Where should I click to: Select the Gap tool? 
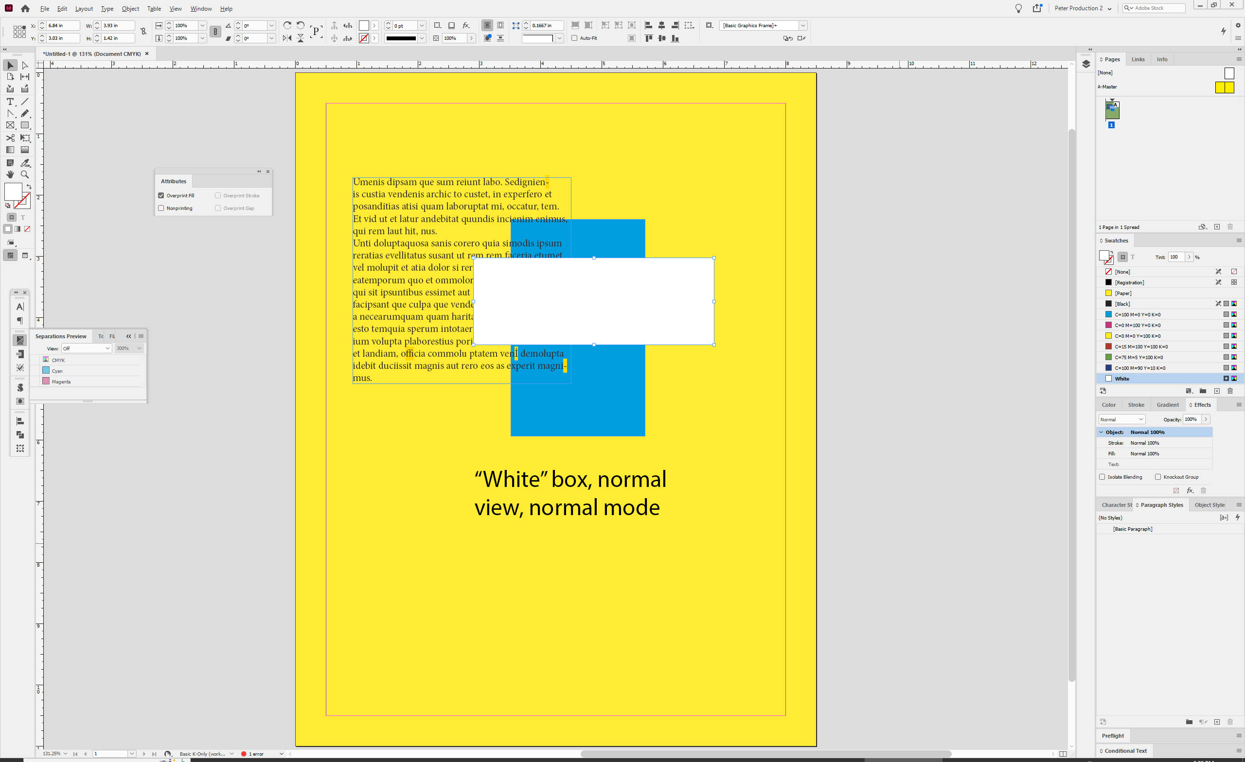click(25, 77)
